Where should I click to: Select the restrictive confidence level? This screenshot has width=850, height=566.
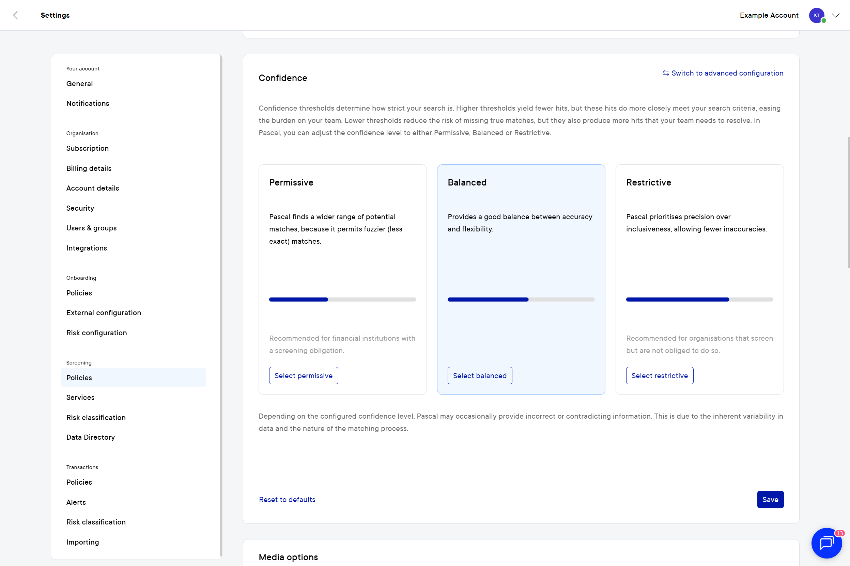tap(659, 375)
